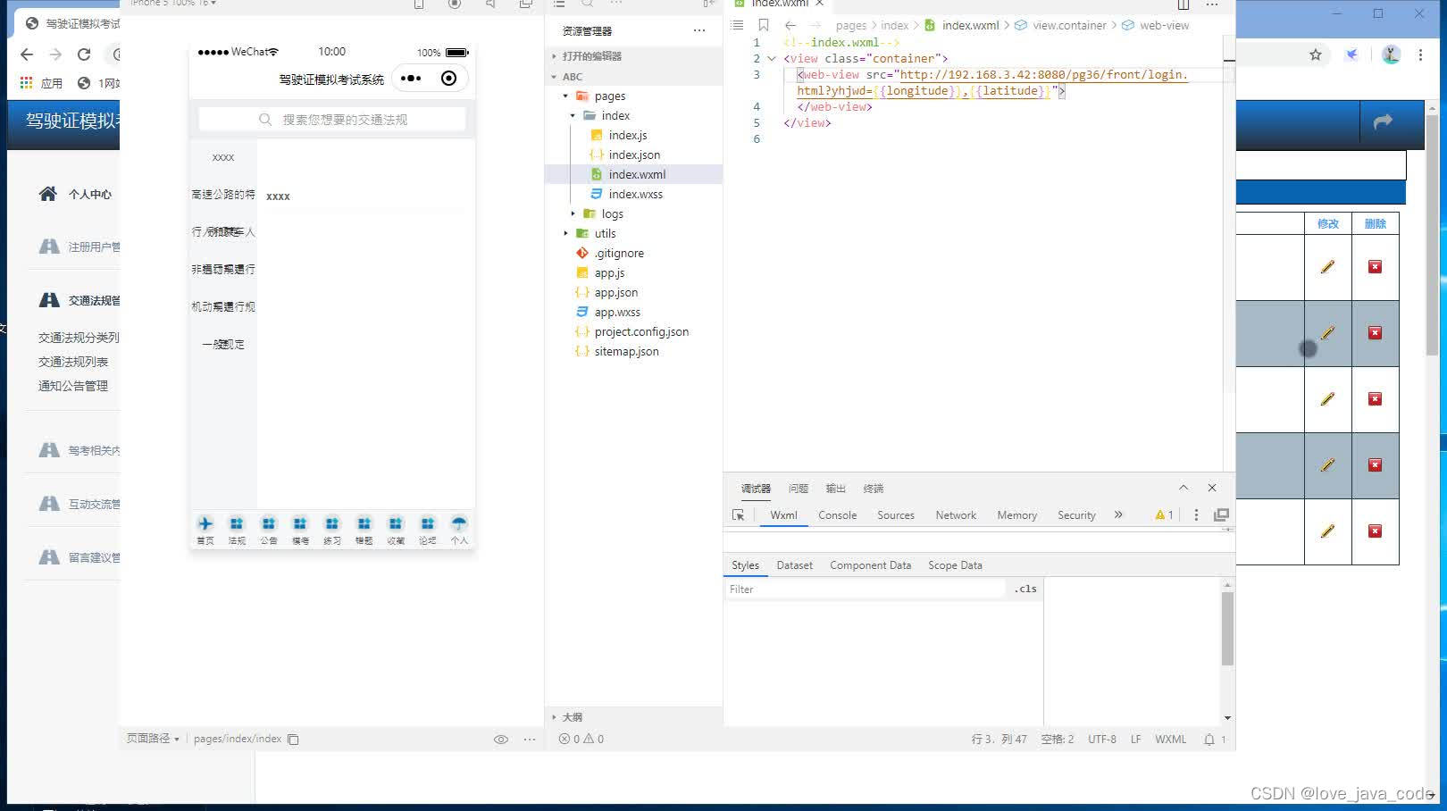This screenshot has width=1447, height=811.
Task: Click the edit pencil in first table row
Action: click(1327, 267)
